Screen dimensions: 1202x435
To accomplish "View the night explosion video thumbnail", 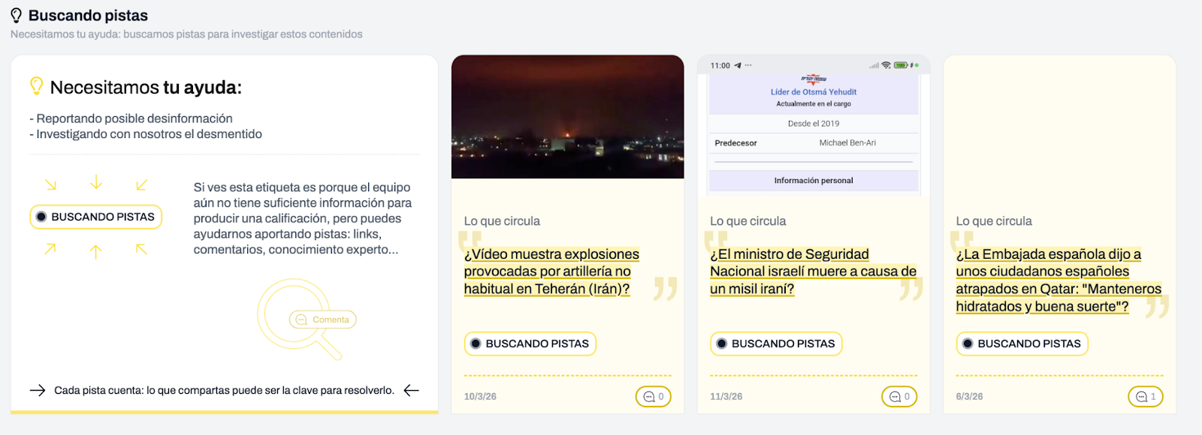I will point(567,117).
